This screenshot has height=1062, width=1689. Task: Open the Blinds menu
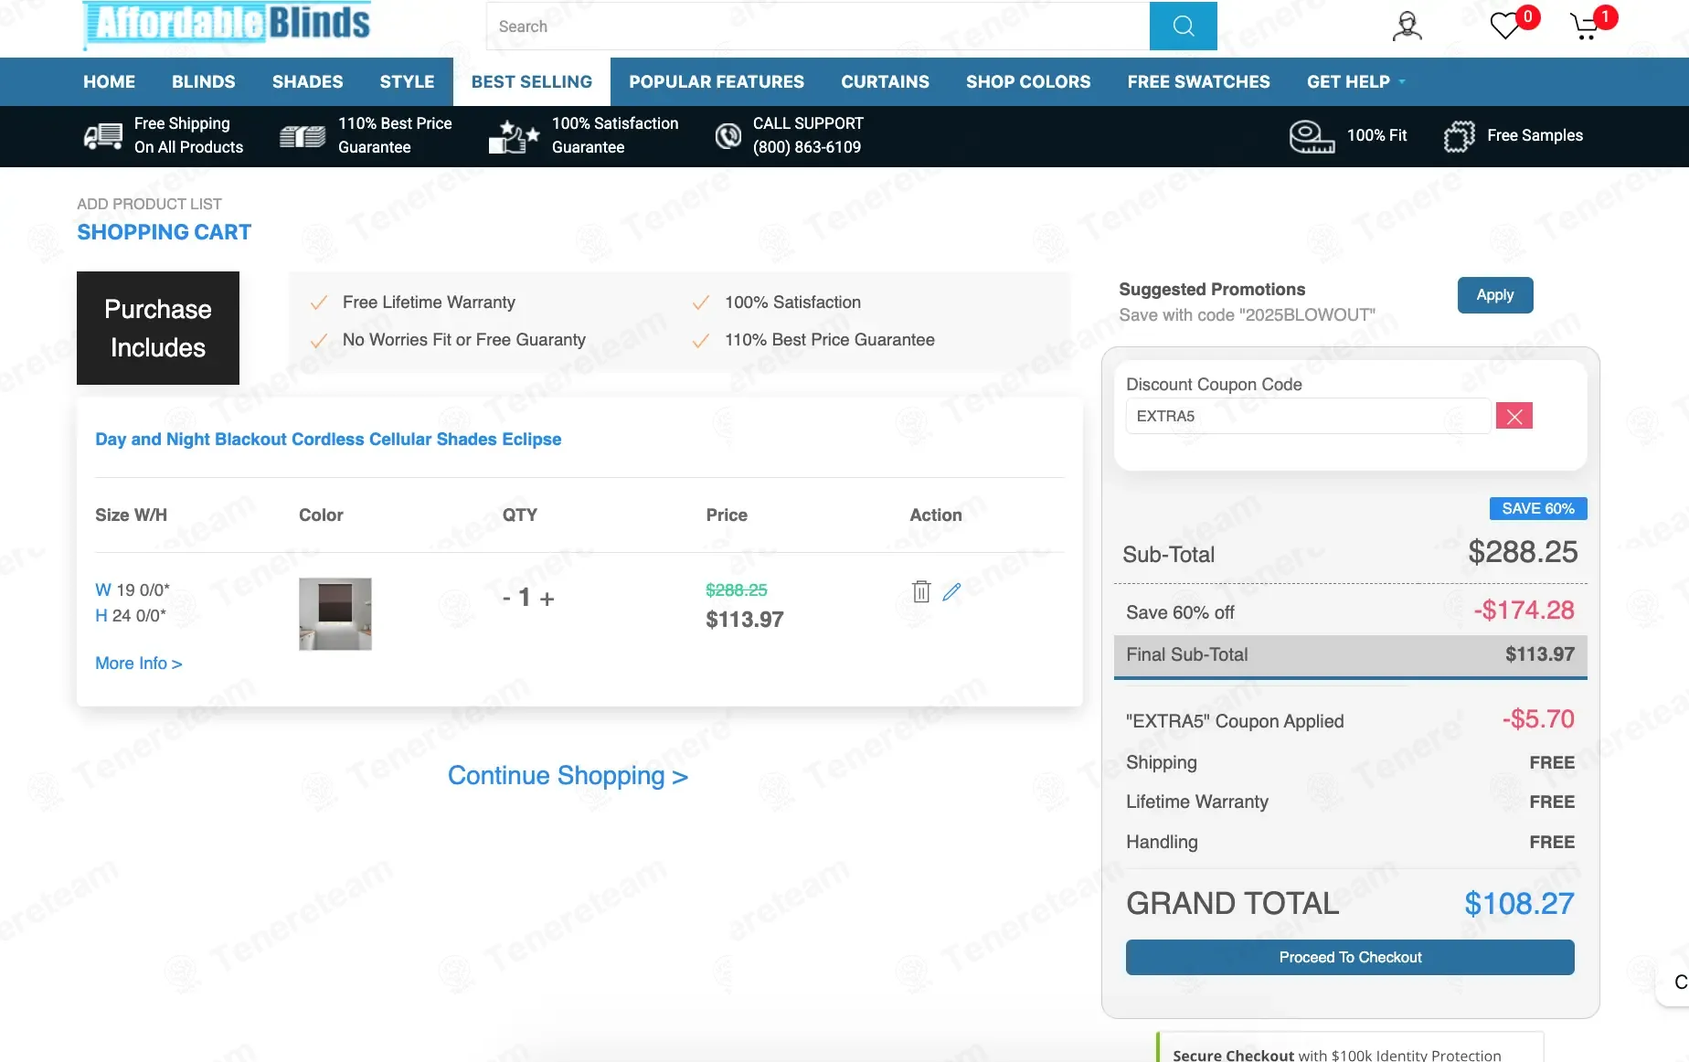click(203, 81)
